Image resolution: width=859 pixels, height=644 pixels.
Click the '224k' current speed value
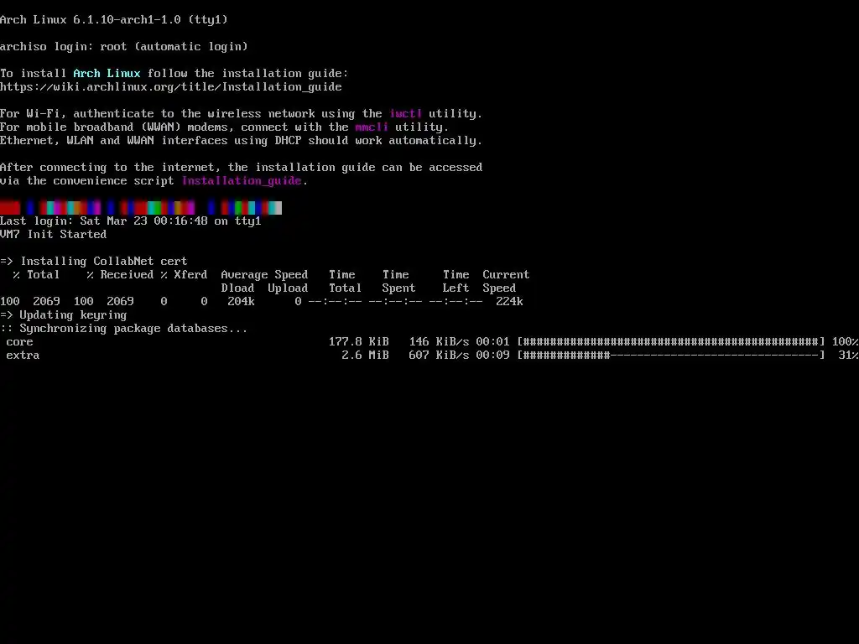(x=509, y=302)
